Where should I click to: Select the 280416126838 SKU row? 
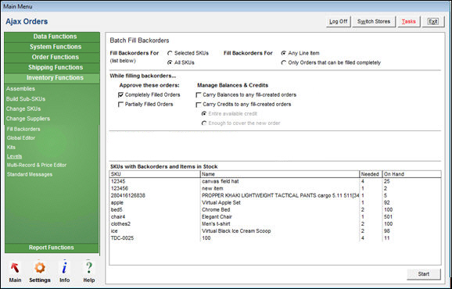coord(275,196)
